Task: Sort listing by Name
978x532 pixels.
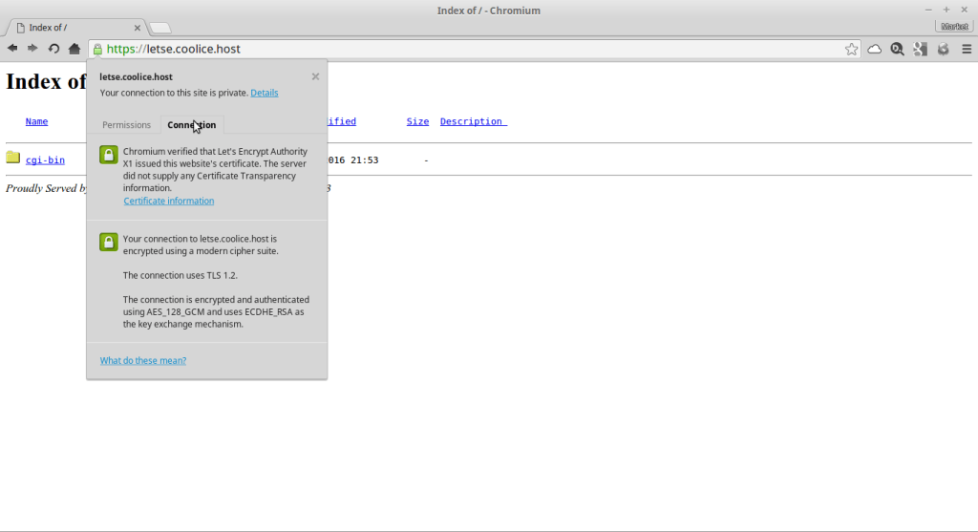Action: 37,121
